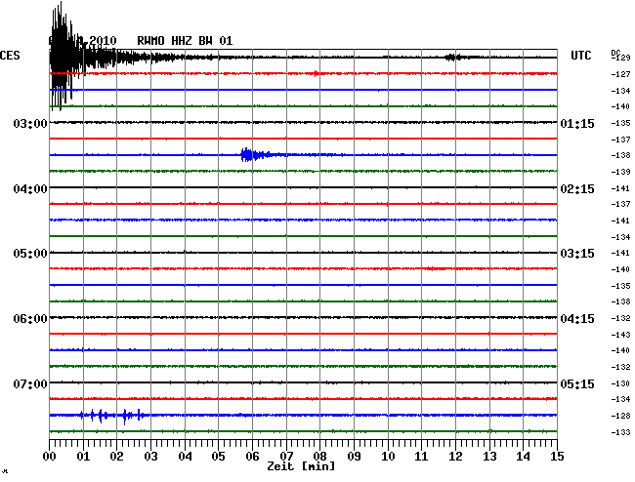The height and width of the screenshot is (482, 635).
Task: Click the 07 minute axis label
Action: pyautogui.click(x=286, y=457)
